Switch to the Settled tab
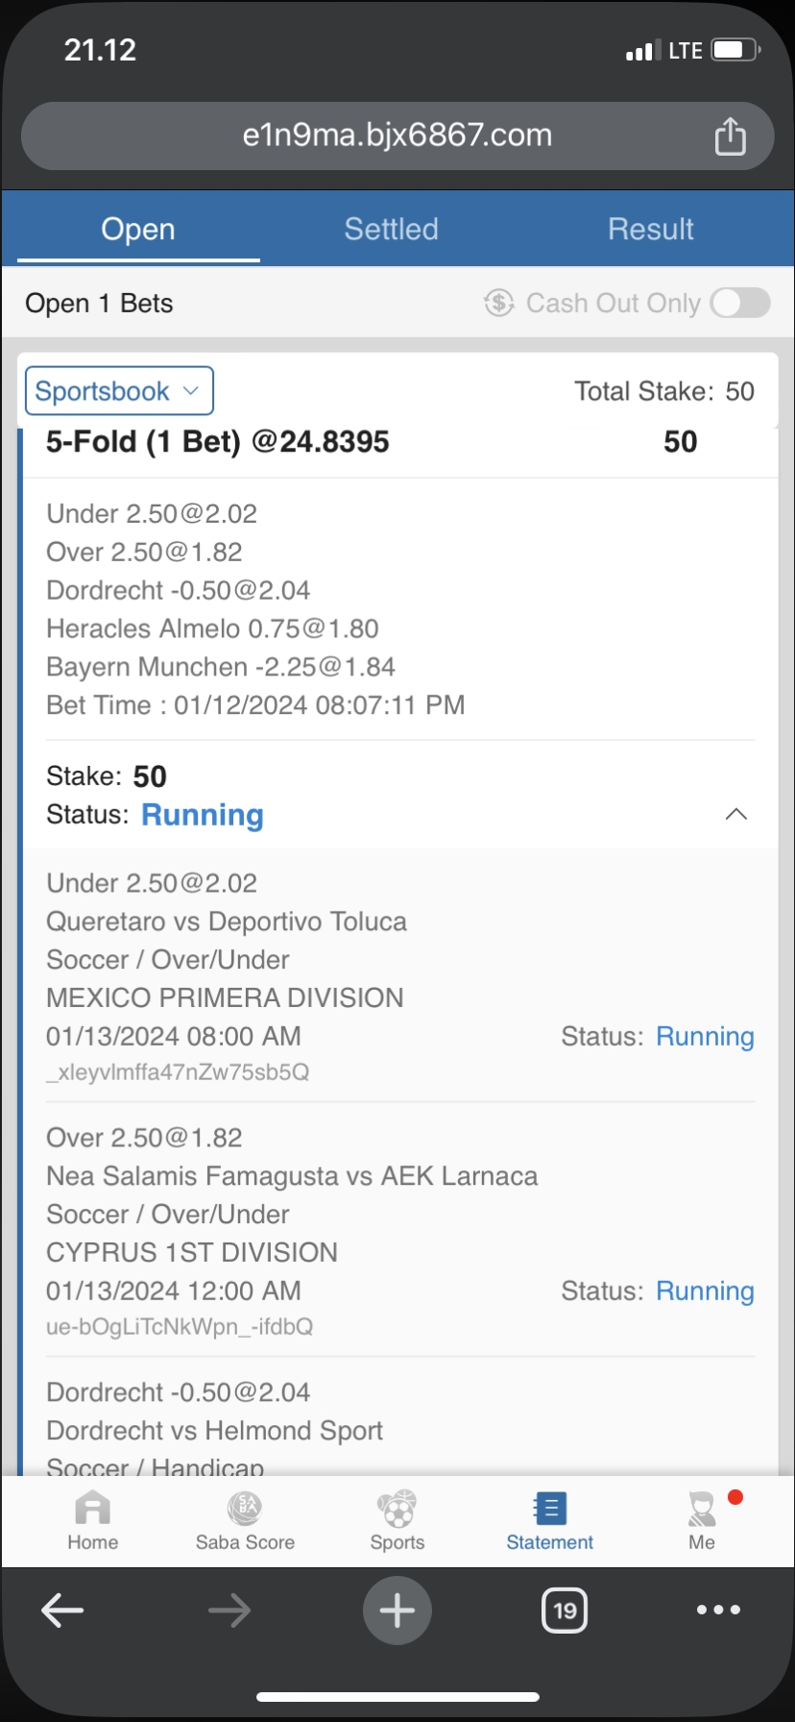The width and height of the screenshot is (795, 1722). (391, 230)
